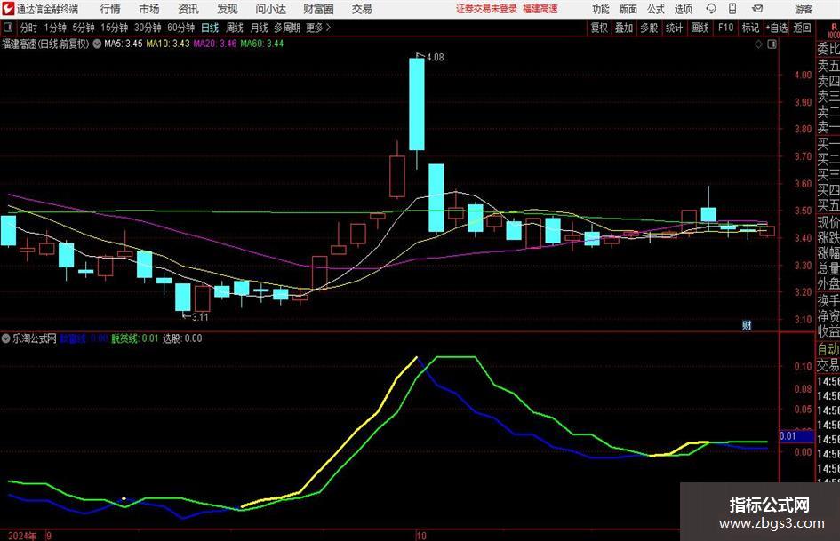Viewport: 840px width, 541px height.
Task: Open the 交易 menu
Action: 362,9
